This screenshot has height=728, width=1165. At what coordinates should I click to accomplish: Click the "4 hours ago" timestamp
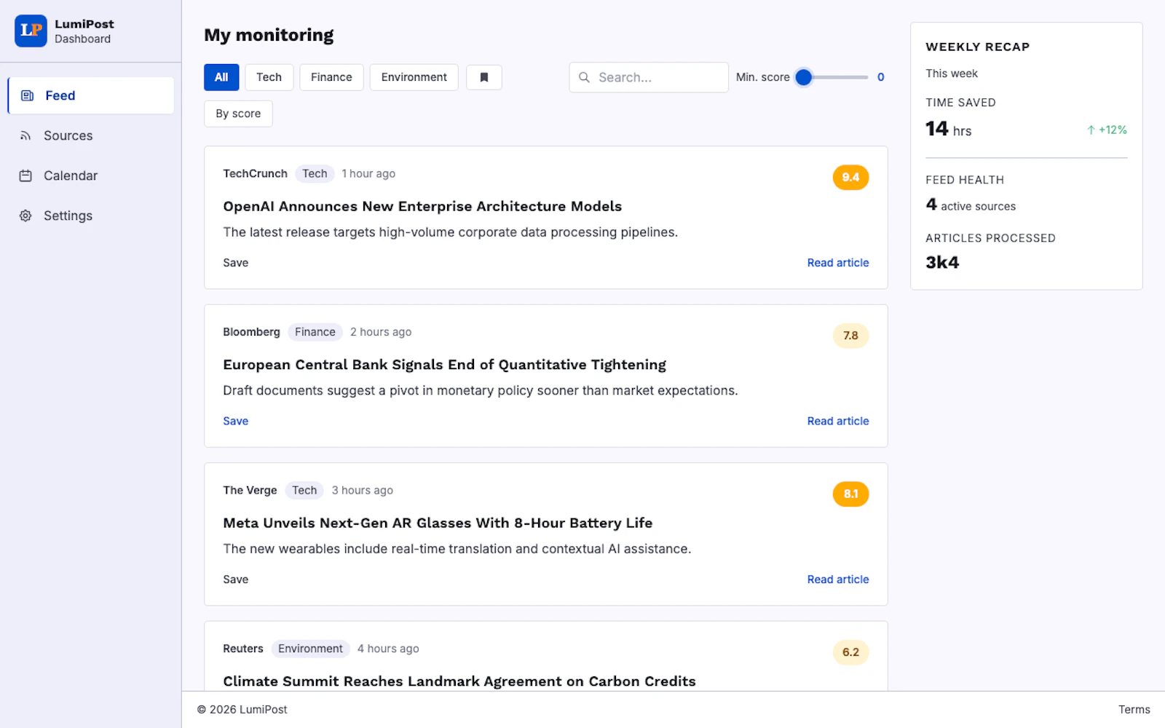pos(388,649)
